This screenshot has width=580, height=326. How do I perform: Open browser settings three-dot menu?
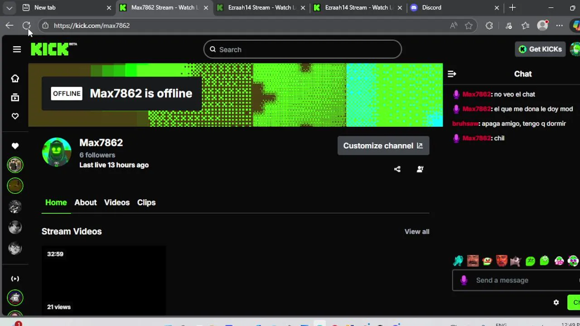pyautogui.click(x=560, y=26)
